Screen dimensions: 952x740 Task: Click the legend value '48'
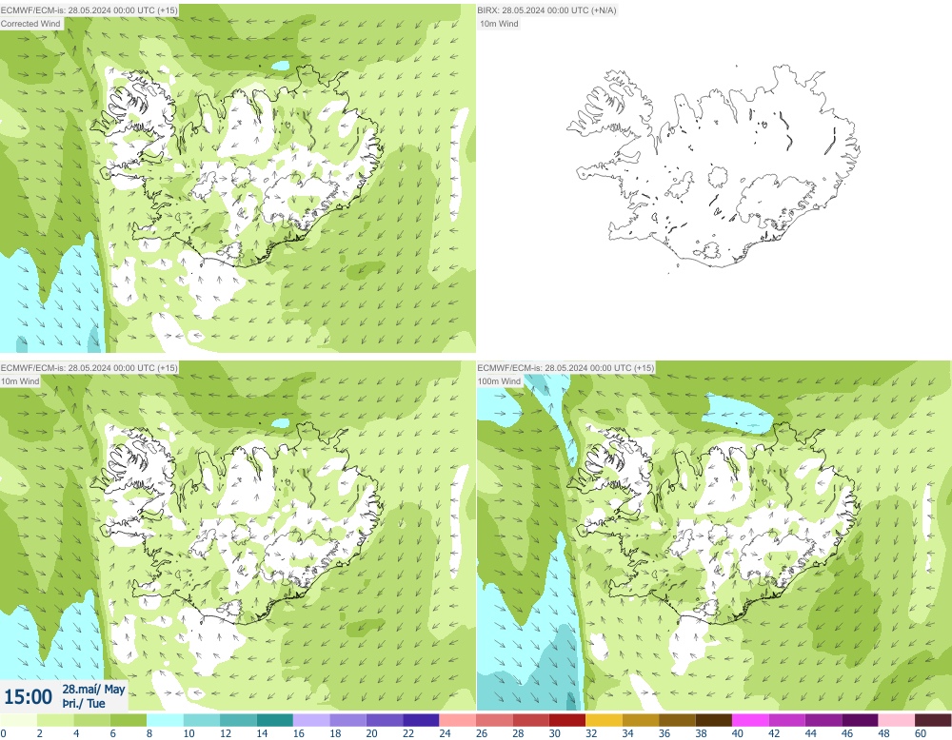pyautogui.click(x=883, y=733)
